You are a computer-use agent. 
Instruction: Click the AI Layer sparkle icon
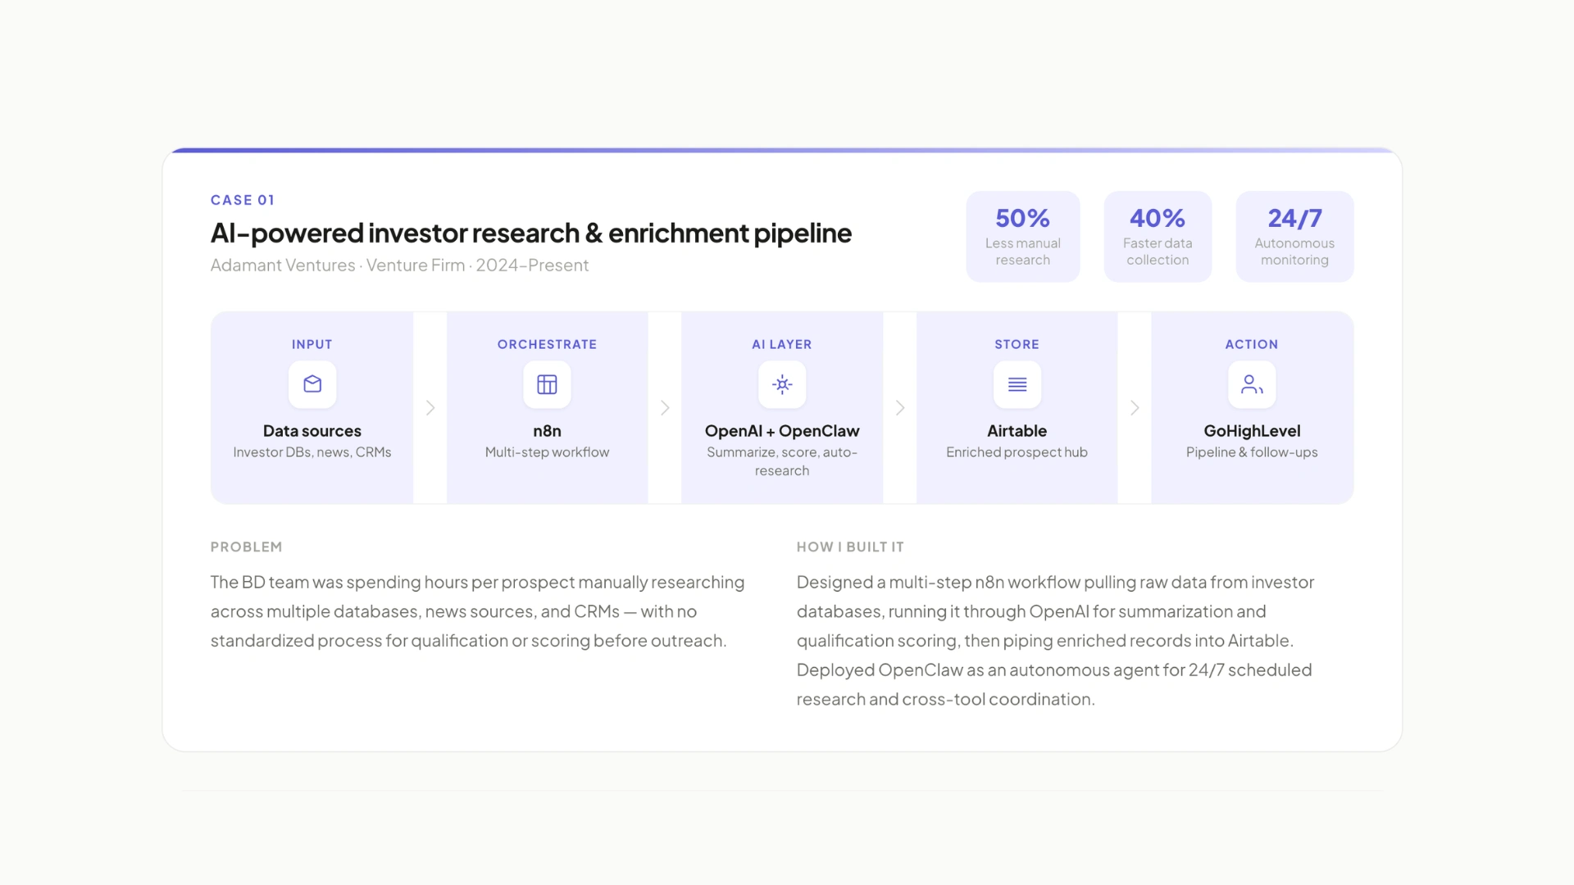782,384
